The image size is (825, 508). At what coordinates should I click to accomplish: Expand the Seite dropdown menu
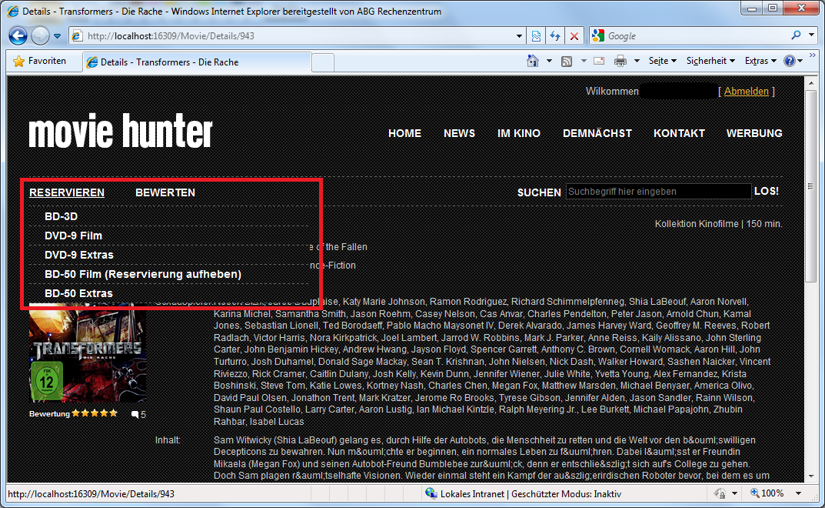(x=662, y=61)
